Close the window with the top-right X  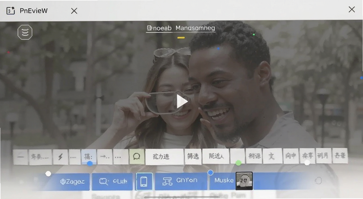(x=352, y=9)
